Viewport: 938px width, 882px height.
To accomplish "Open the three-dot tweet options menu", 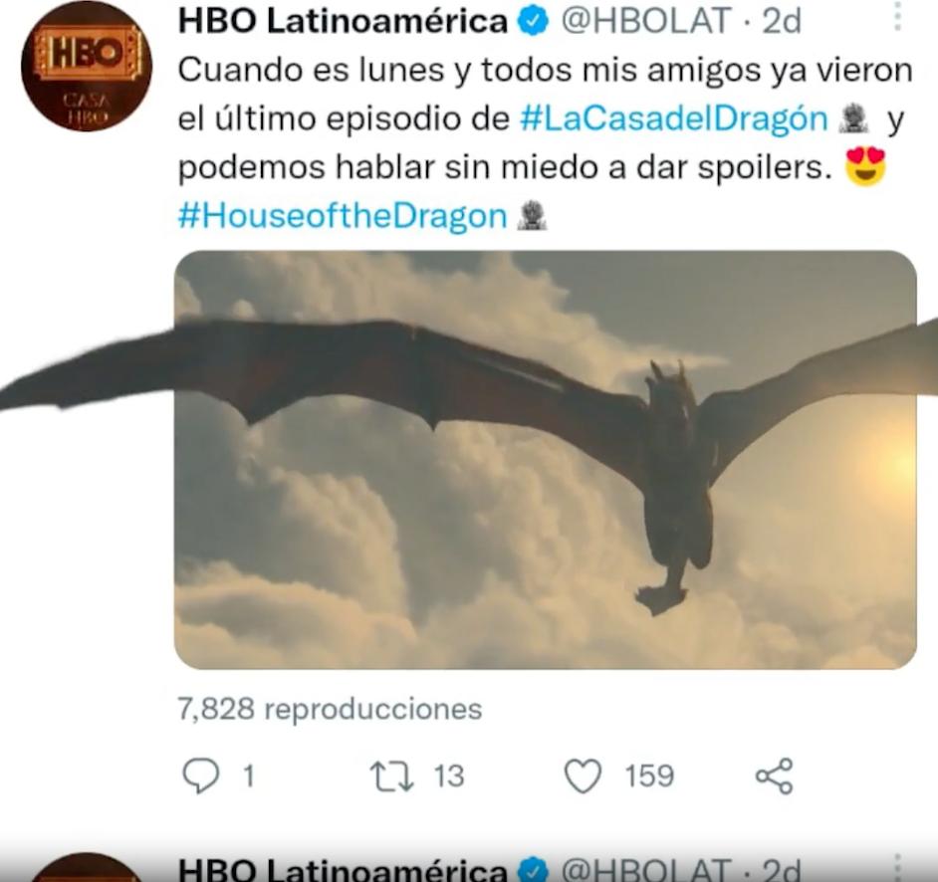I will click(x=897, y=16).
